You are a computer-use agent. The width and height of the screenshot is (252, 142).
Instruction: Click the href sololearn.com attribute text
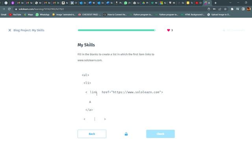pyautogui.click(x=132, y=92)
